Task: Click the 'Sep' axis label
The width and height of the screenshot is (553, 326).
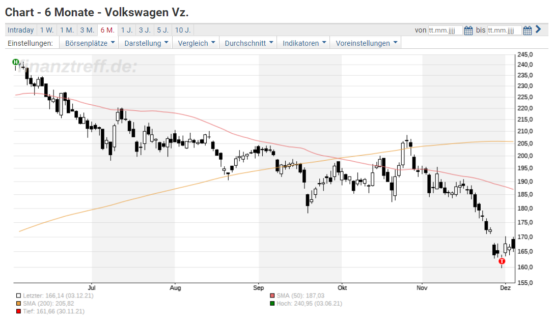Action: 259,287
